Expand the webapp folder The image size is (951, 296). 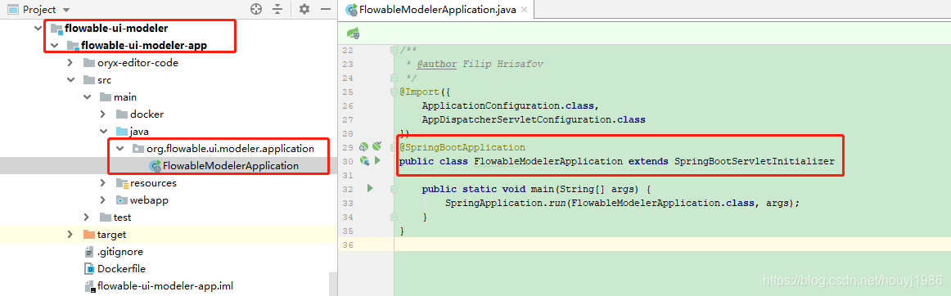point(103,200)
